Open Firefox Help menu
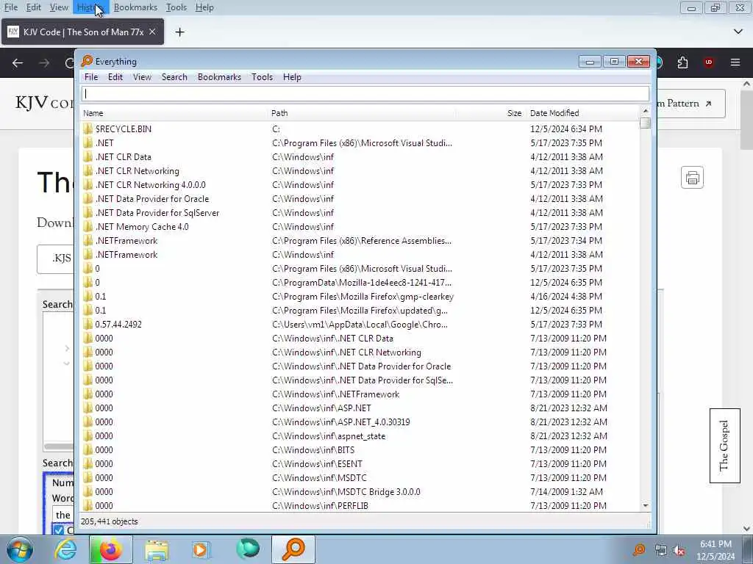The image size is (753, 564). 204,7
